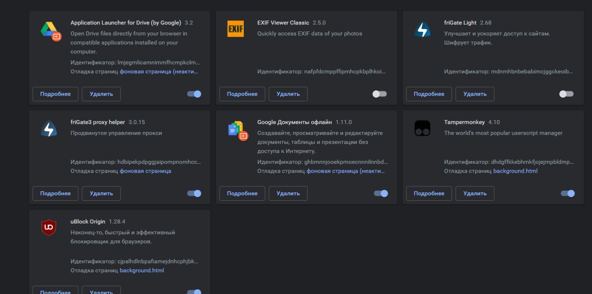Open Подробнее for friGate3 proxy helper
This screenshot has height=294, width=592.
coord(55,193)
